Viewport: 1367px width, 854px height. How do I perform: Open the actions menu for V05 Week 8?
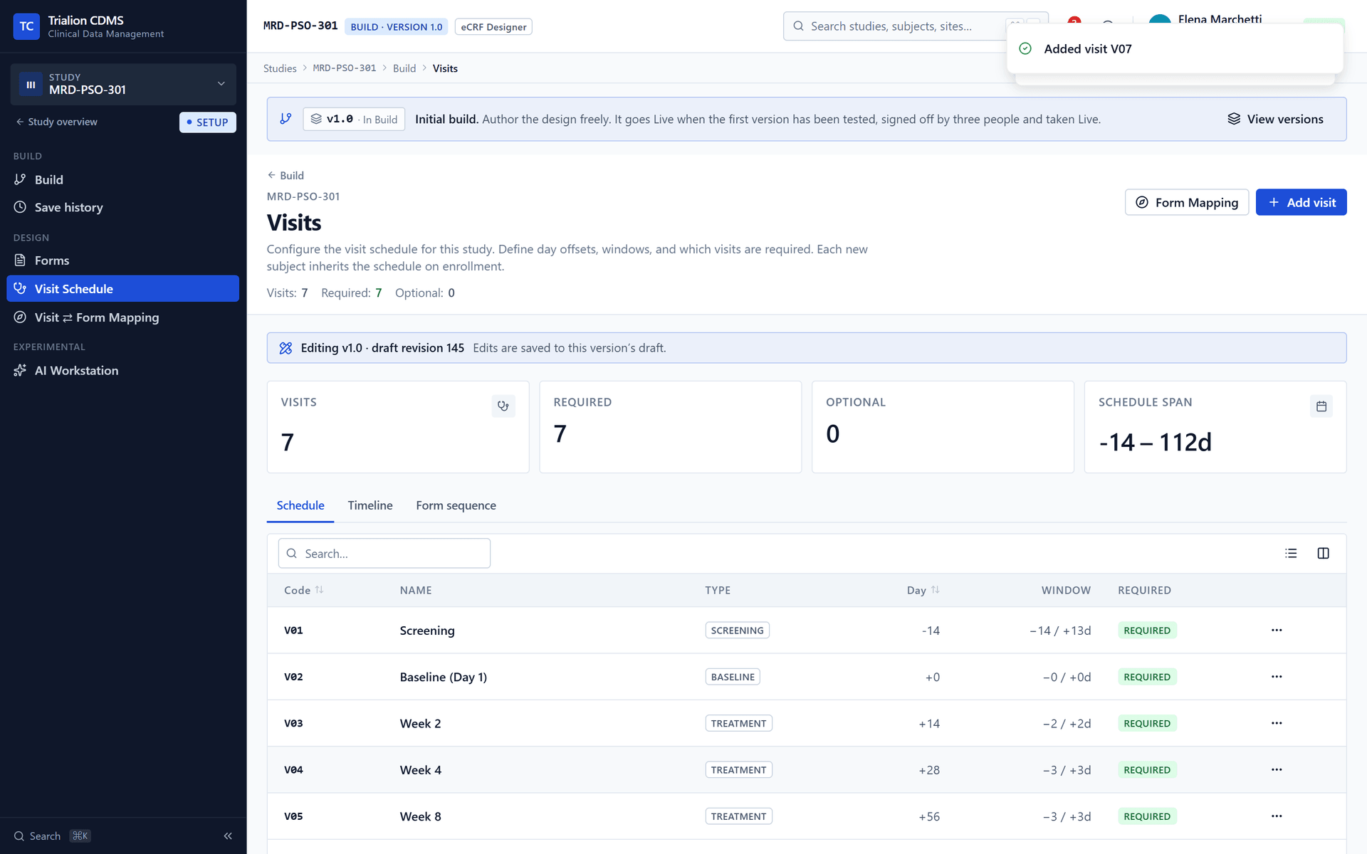(1277, 816)
